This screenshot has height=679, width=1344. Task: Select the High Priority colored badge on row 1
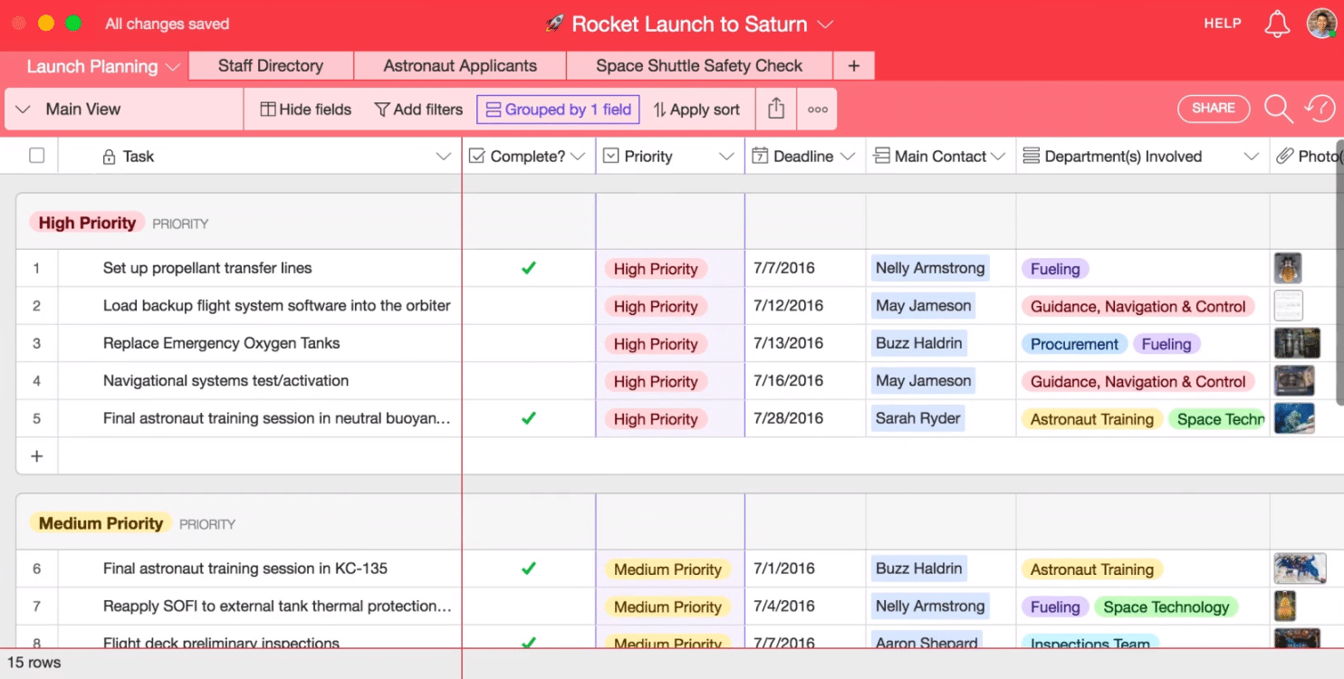tap(656, 268)
